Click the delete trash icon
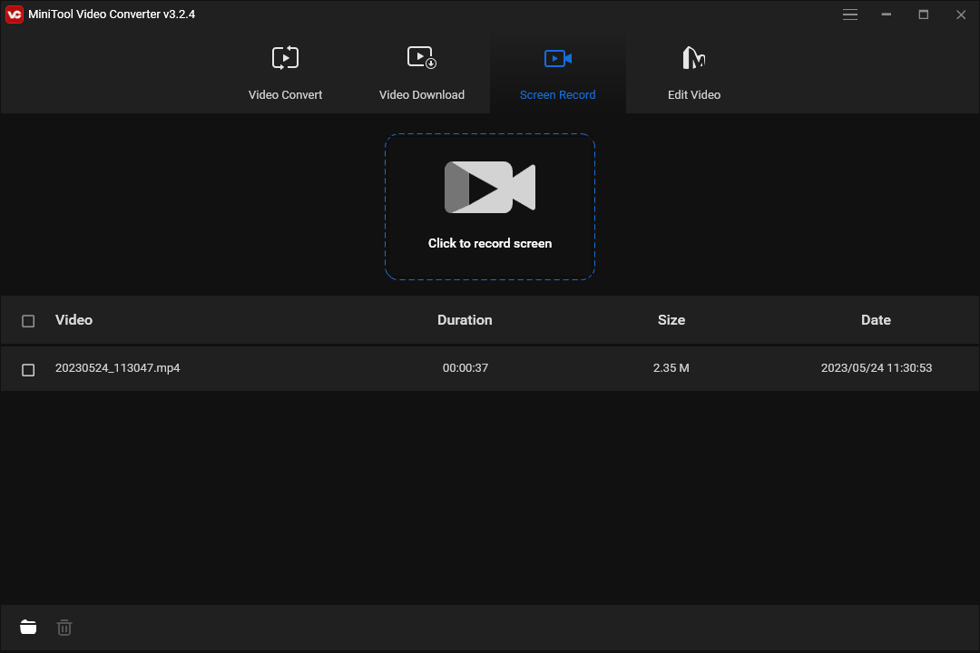 64,627
